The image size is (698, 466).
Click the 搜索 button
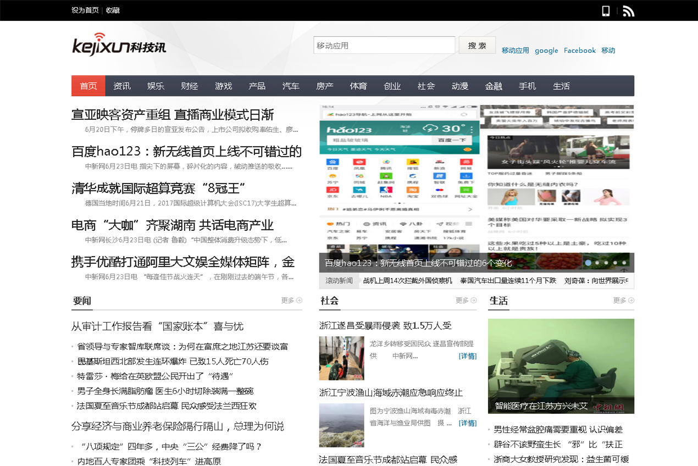coord(477,45)
